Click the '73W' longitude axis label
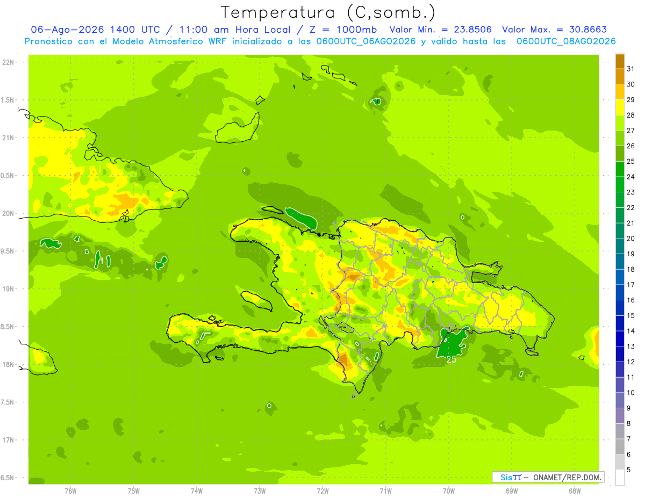The width and height of the screenshot is (645, 498). coord(260,491)
